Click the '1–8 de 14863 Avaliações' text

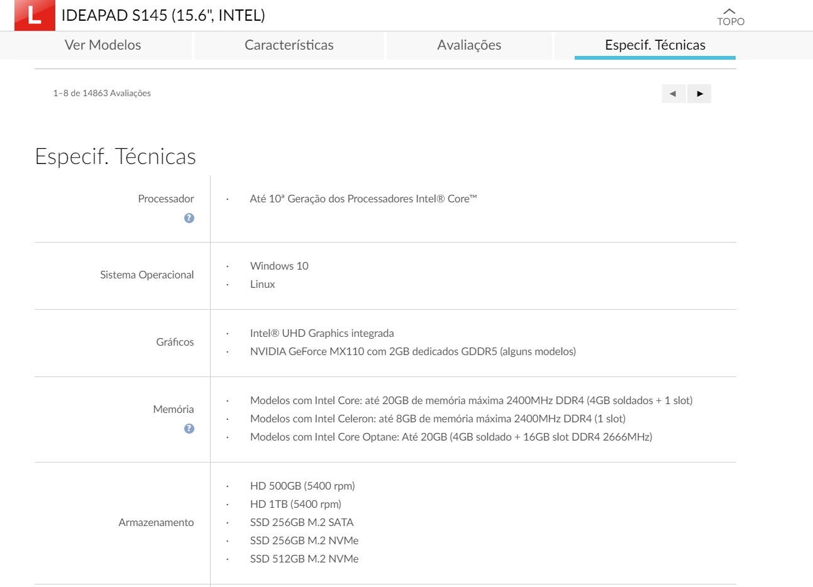click(102, 93)
